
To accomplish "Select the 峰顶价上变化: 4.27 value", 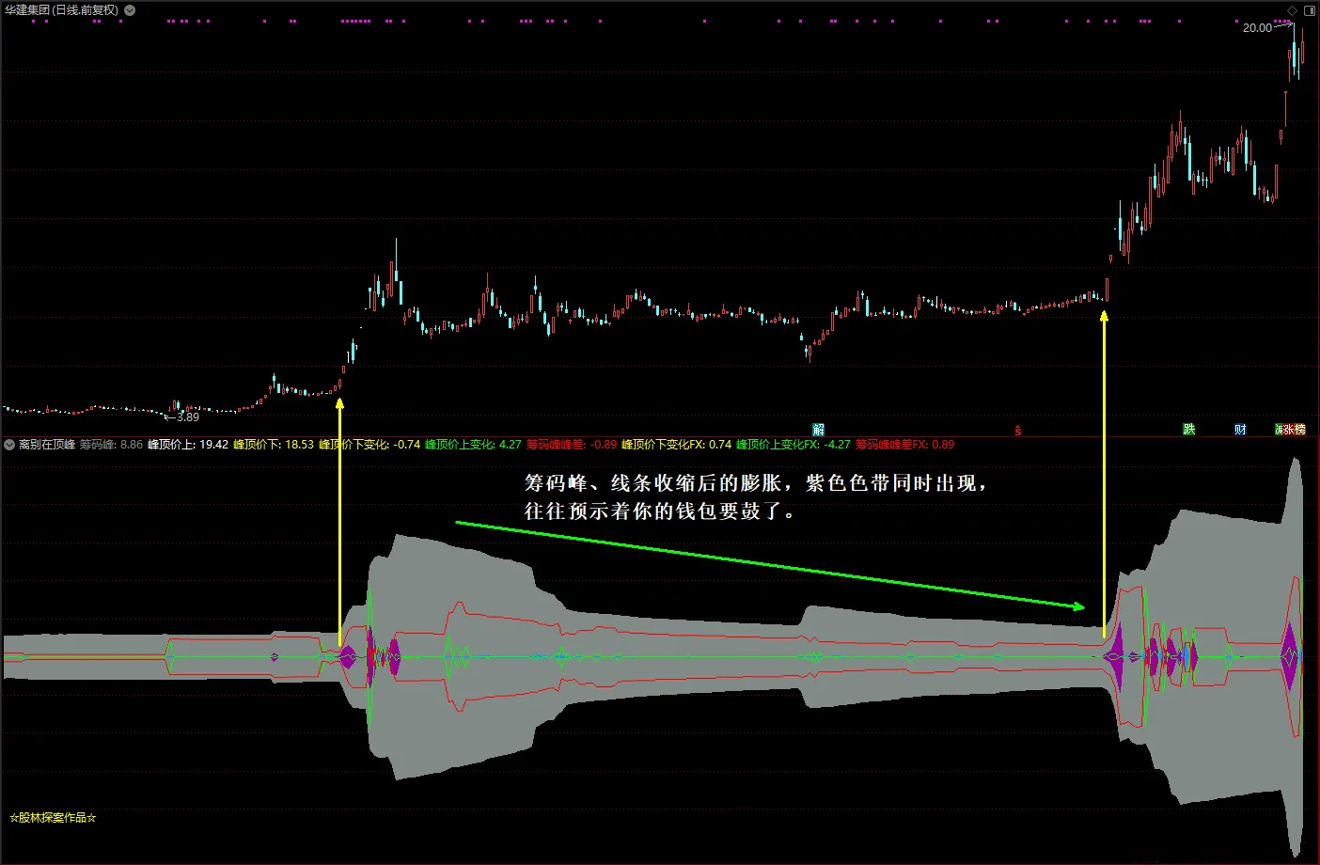I will pyautogui.click(x=473, y=445).
